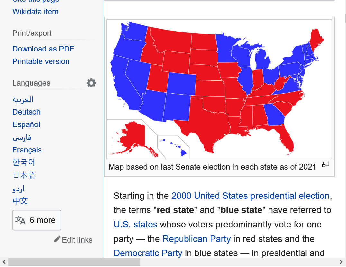
Task: Switch to the Español language version
Action: 26,124
